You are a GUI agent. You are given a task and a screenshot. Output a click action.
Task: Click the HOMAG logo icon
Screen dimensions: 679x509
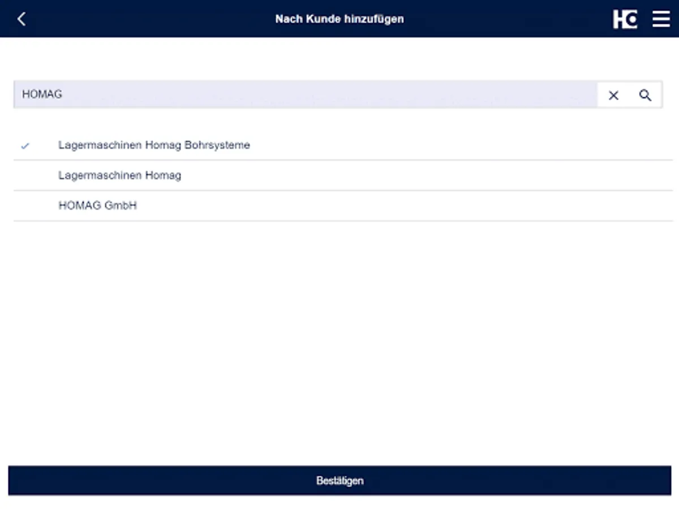625,19
